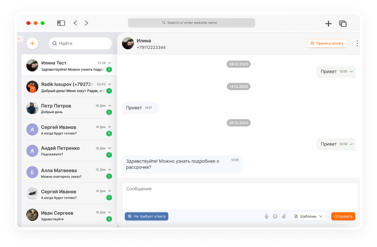377x247 pixels.
Task: Open the three-dot chat options menu
Action: [357, 43]
